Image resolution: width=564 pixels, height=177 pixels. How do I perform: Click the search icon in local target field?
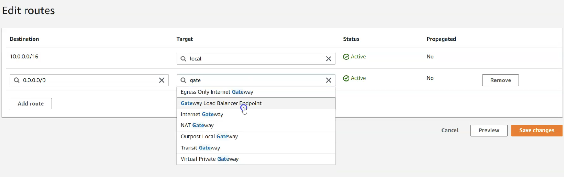point(183,59)
